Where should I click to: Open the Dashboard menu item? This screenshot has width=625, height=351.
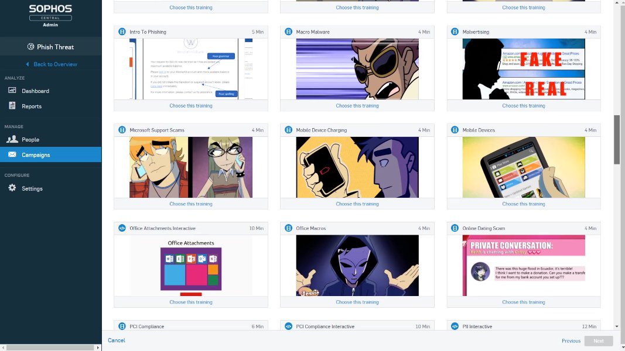(50, 91)
